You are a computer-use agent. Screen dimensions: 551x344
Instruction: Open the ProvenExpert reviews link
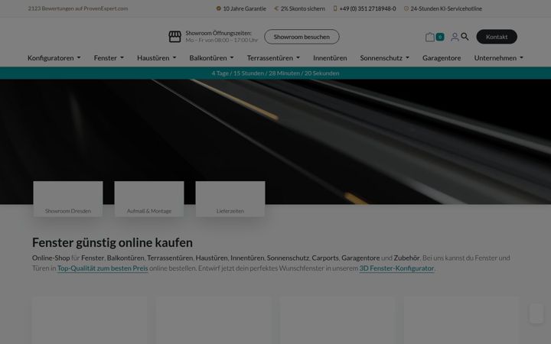(x=78, y=8)
